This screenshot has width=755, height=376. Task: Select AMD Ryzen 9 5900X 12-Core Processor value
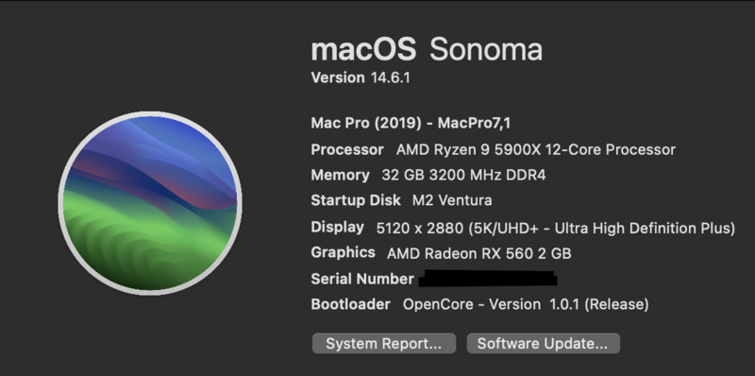tap(536, 150)
